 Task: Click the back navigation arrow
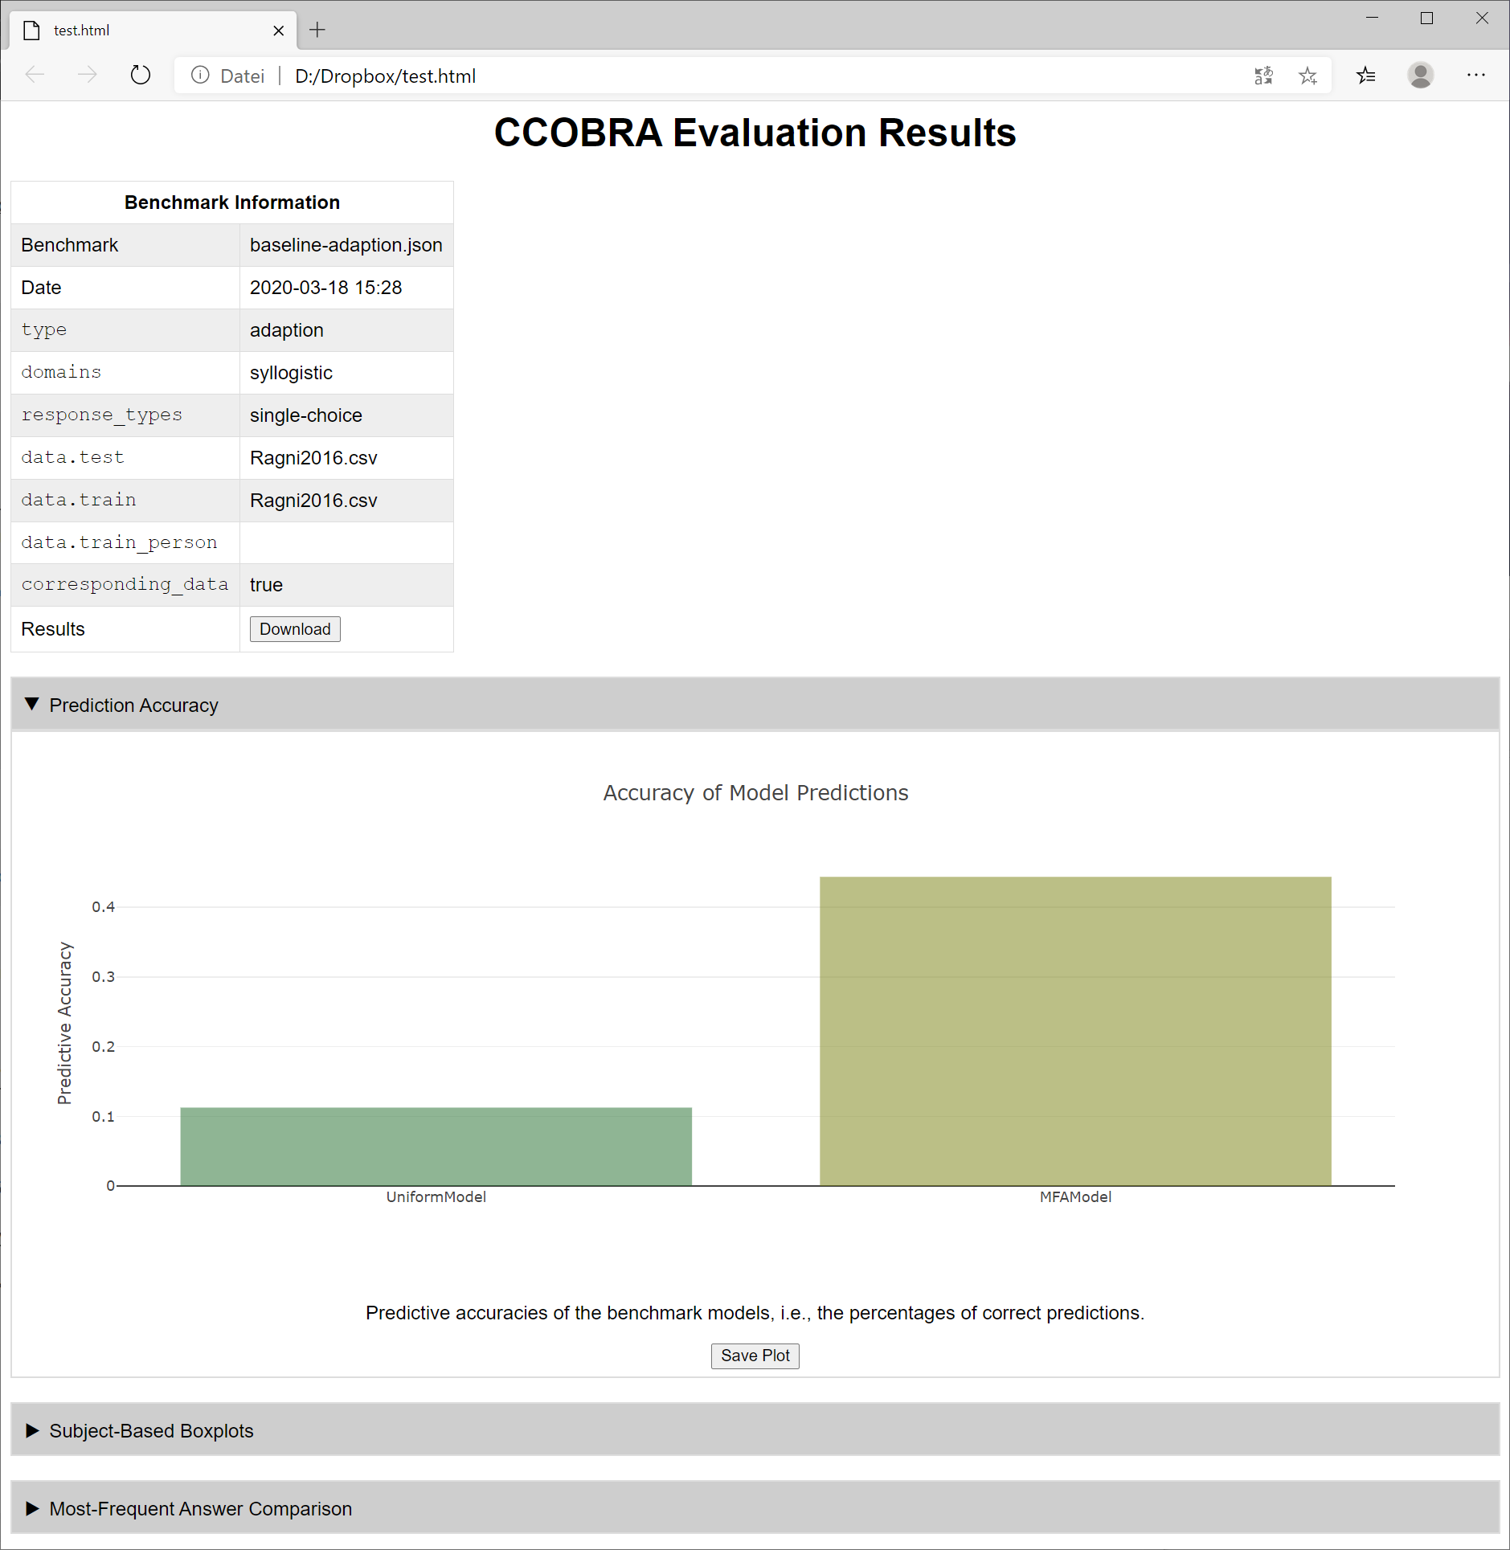(x=35, y=76)
